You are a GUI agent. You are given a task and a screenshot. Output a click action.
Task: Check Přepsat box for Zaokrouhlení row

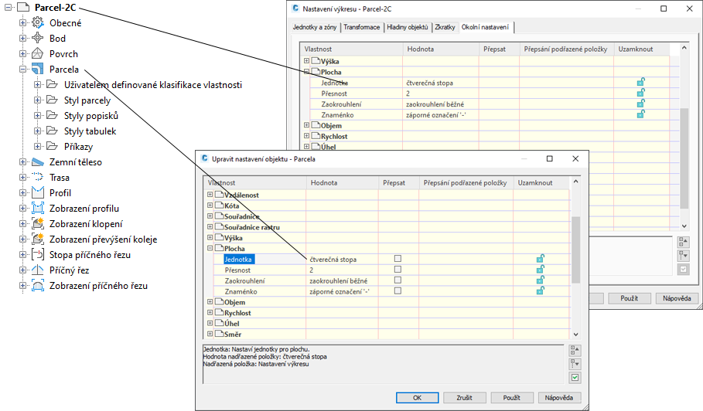(x=398, y=280)
